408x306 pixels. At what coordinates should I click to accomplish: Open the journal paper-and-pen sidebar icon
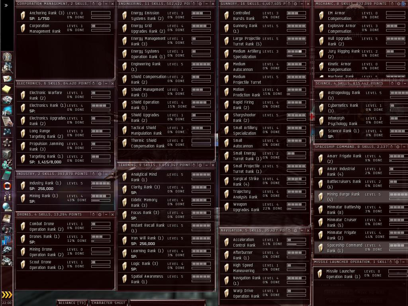[x=7, y=121]
